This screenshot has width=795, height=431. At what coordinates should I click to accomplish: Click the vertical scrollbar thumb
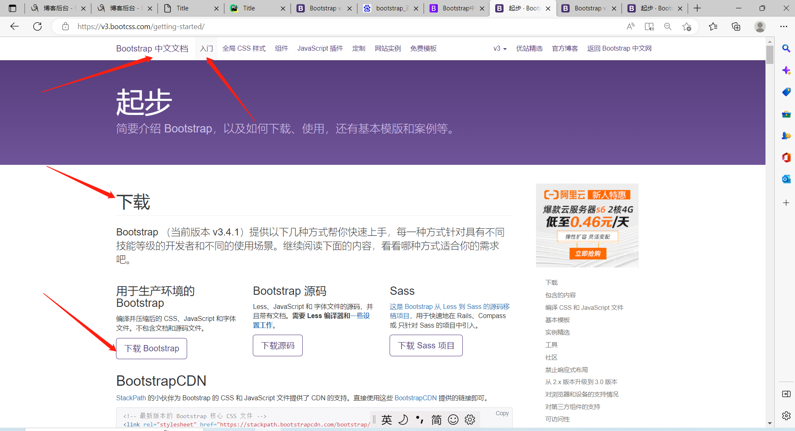pyautogui.click(x=770, y=54)
